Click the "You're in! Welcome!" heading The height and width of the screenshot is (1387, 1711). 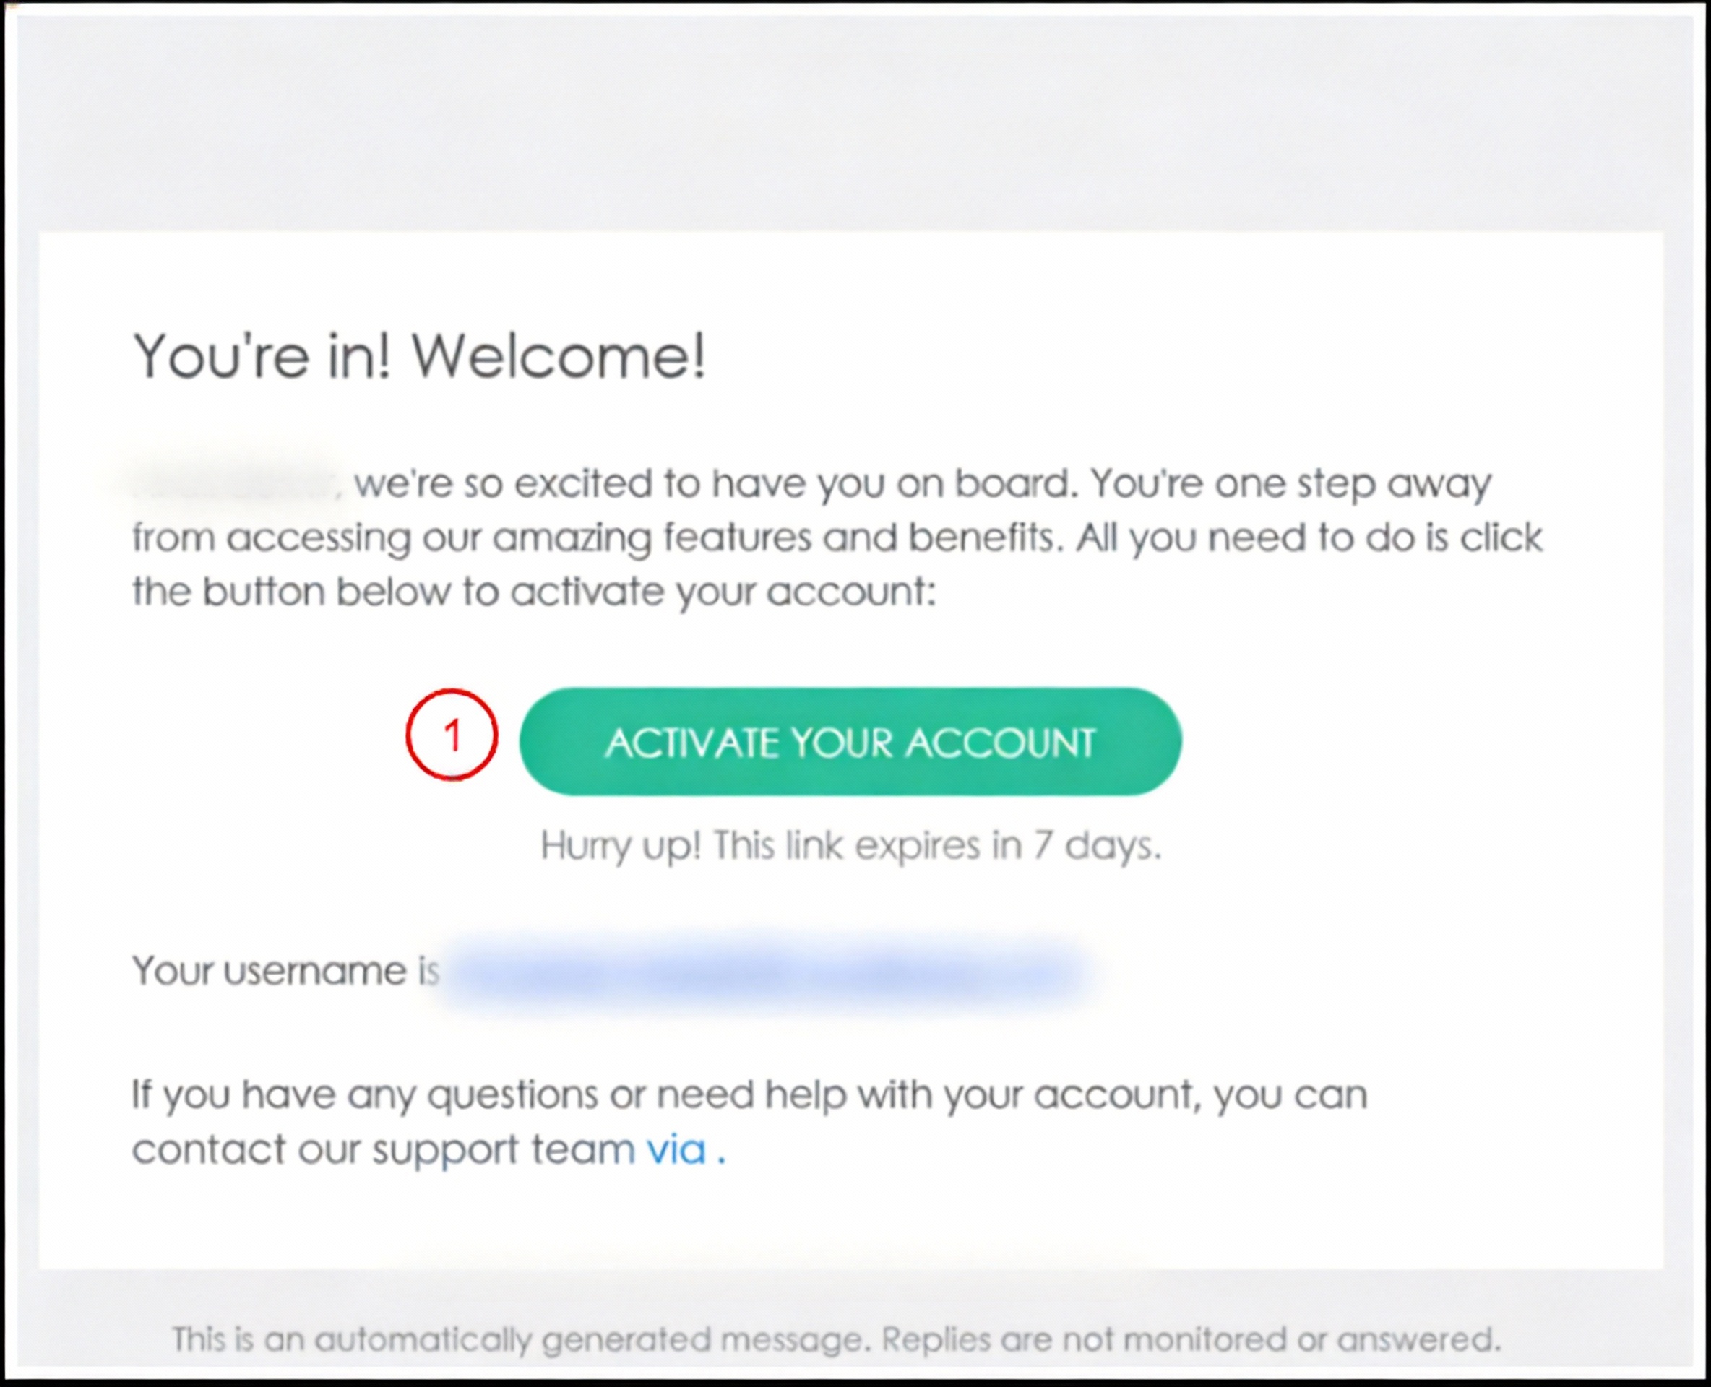click(420, 355)
